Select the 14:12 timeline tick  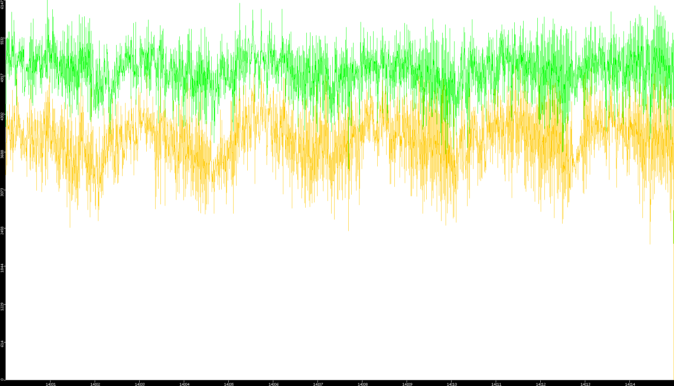click(x=541, y=384)
